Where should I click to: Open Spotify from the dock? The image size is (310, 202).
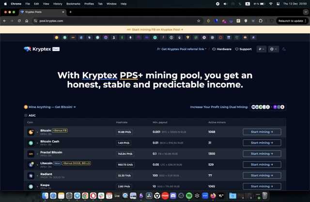pyautogui.click(x=189, y=196)
